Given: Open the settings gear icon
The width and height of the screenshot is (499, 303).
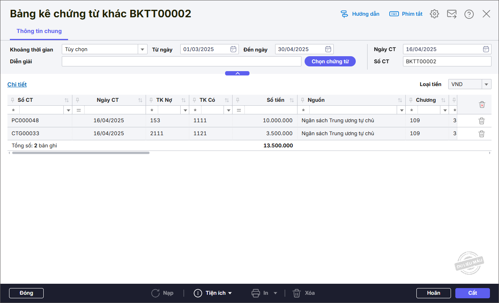Looking at the screenshot, I should [x=434, y=14].
